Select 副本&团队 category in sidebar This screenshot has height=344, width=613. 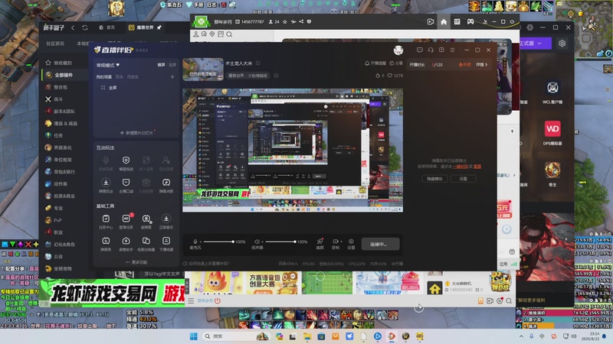(63, 111)
